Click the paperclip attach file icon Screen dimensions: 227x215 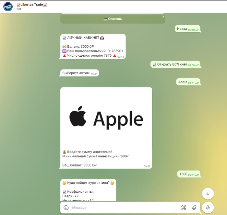194,208
